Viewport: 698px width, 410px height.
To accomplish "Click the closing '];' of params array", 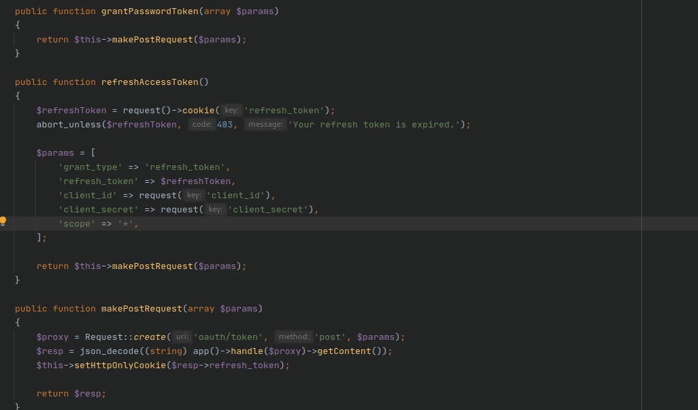I will 41,238.
